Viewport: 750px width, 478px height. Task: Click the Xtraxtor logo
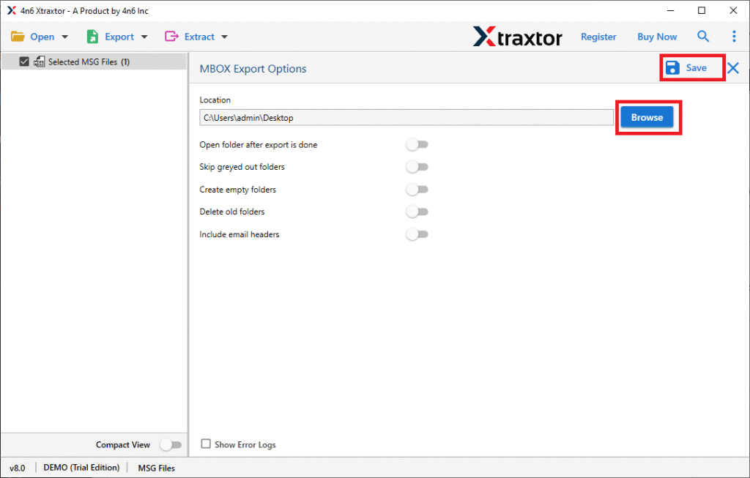(518, 37)
